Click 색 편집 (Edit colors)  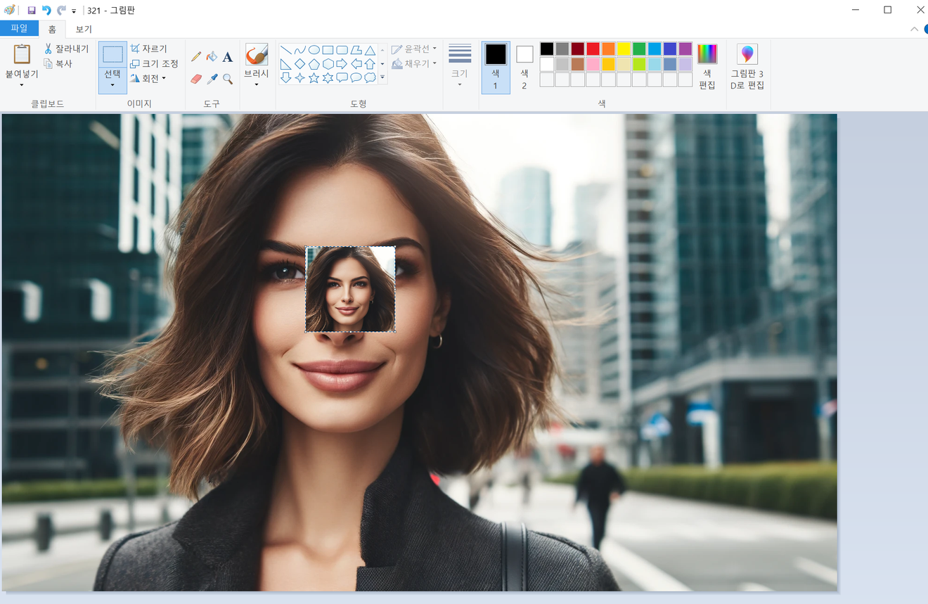[x=707, y=66]
